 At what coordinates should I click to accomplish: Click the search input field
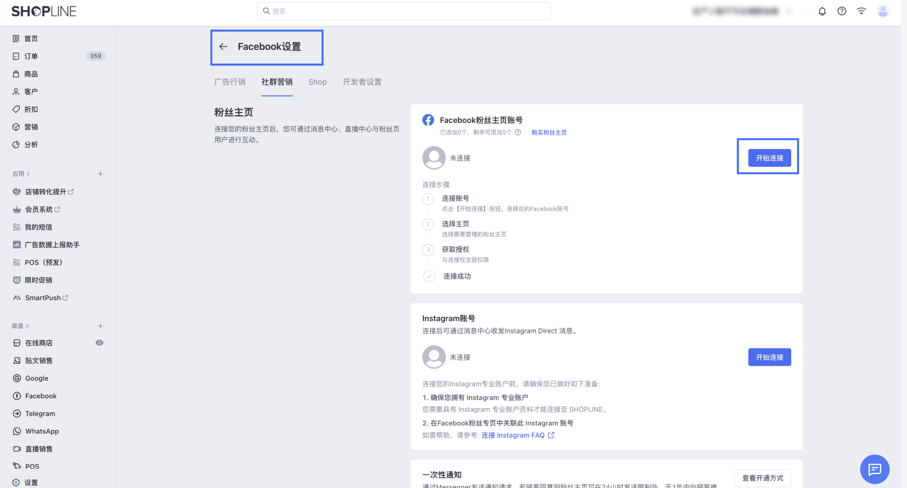click(404, 11)
